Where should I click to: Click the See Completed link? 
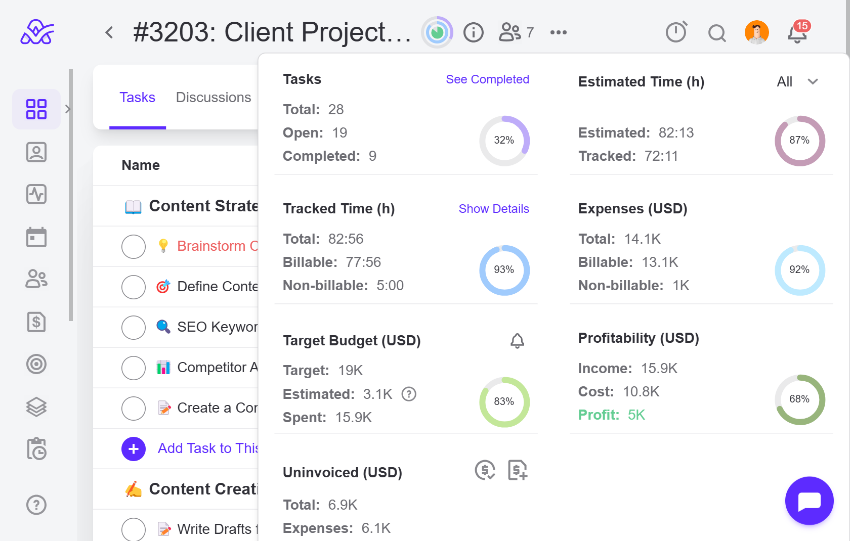point(487,79)
